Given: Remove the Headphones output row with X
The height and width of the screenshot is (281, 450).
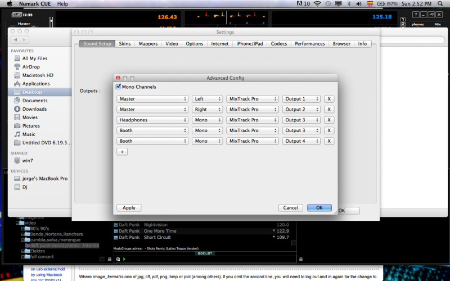Looking at the screenshot, I should coord(329,120).
